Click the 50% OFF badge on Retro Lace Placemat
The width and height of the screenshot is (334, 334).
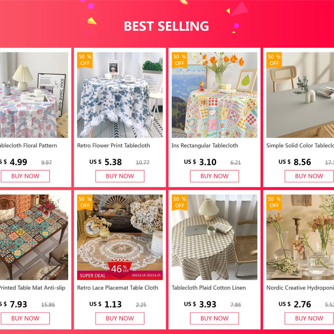click(x=85, y=203)
